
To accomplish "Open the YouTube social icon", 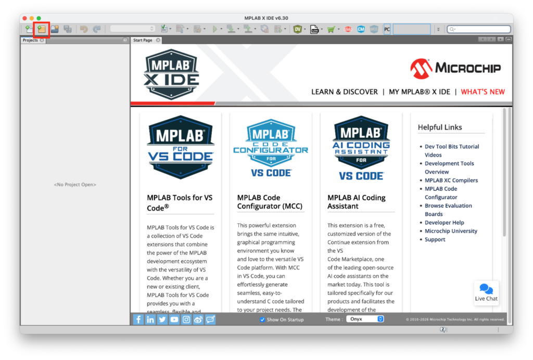I will point(174,319).
